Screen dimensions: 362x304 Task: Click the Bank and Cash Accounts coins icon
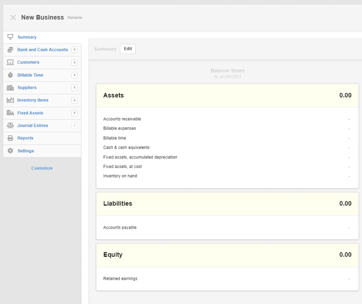pyautogui.click(x=10, y=50)
